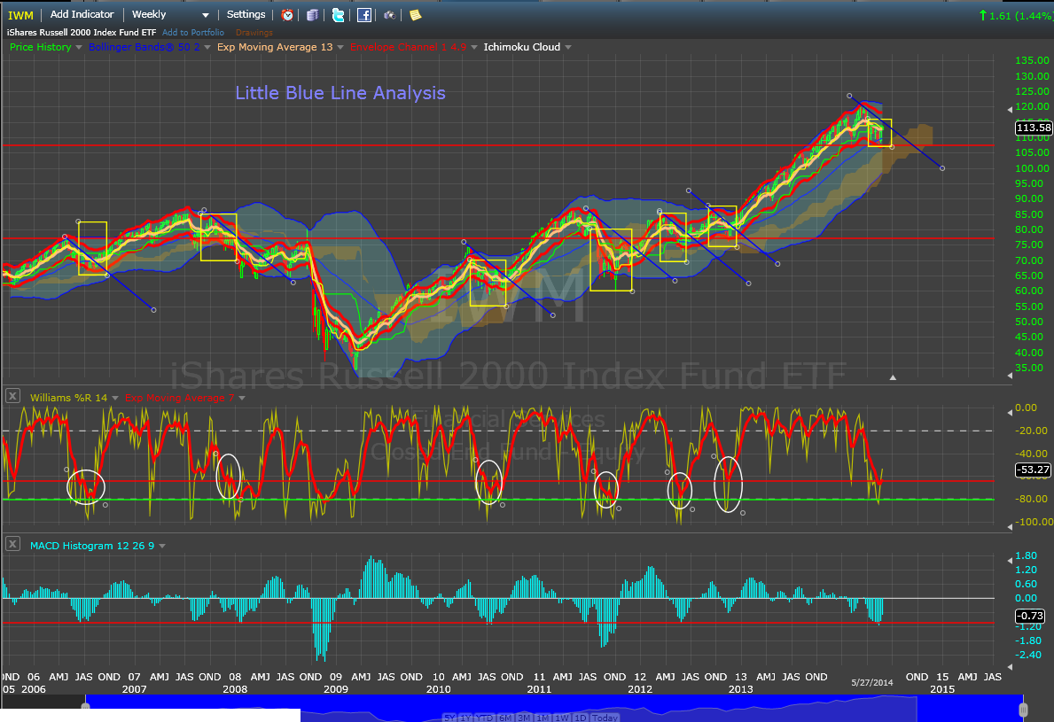Select the 1D range button
1054x722 pixels.
click(580, 718)
